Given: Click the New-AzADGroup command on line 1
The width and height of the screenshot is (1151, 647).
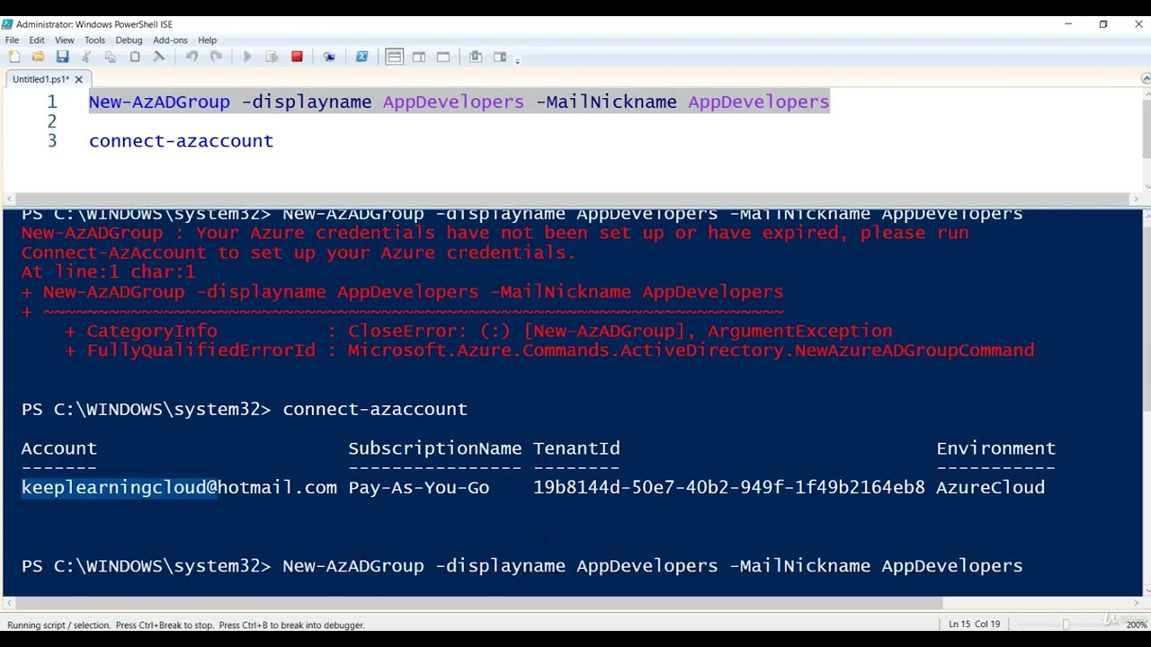Looking at the screenshot, I should coord(159,102).
